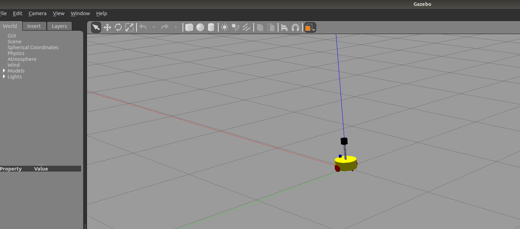Add a point light to the scene
Screen dimensions: 520x229
pyautogui.click(x=224, y=28)
